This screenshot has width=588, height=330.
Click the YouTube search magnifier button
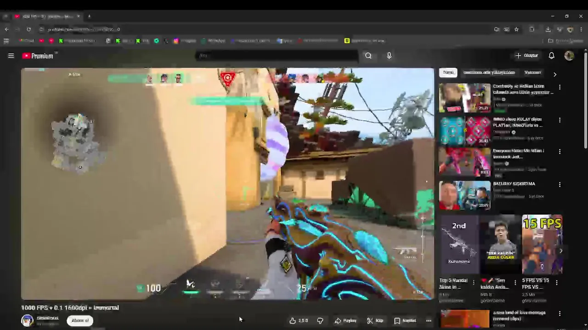pos(368,56)
